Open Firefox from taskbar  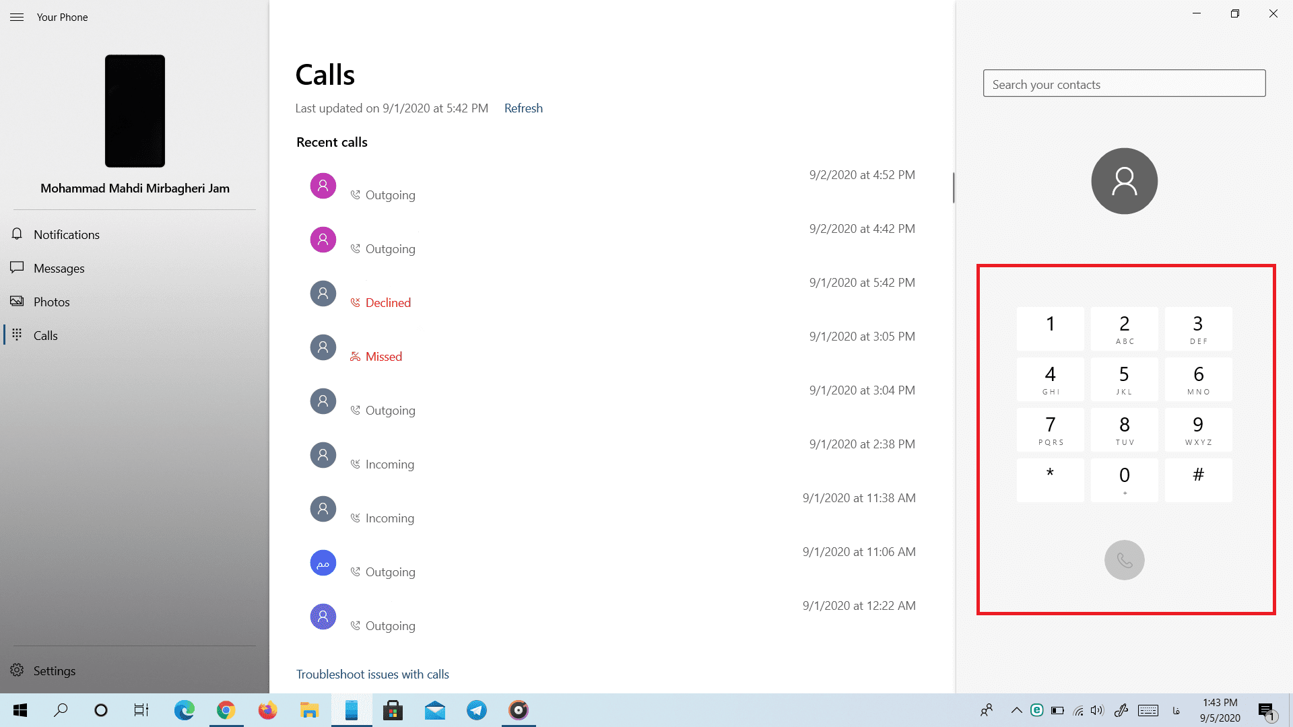[267, 710]
